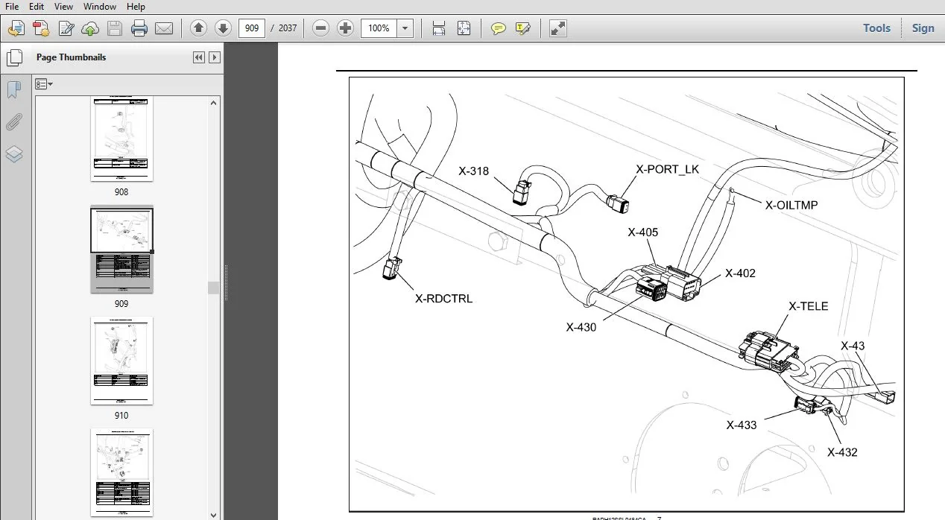
Task: Open thumbnail options dropdown menu
Action: (44, 84)
